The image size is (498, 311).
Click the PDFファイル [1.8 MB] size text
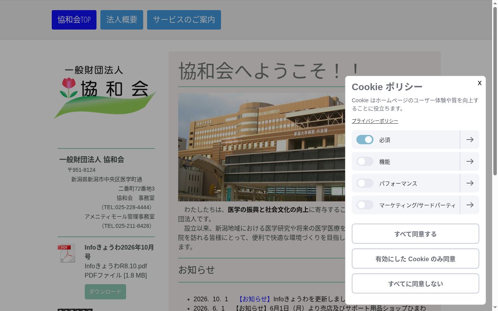tap(116, 275)
